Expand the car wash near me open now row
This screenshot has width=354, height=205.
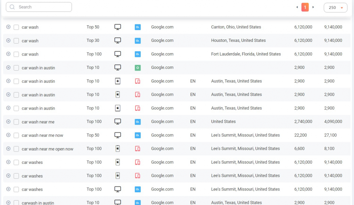pos(8,148)
